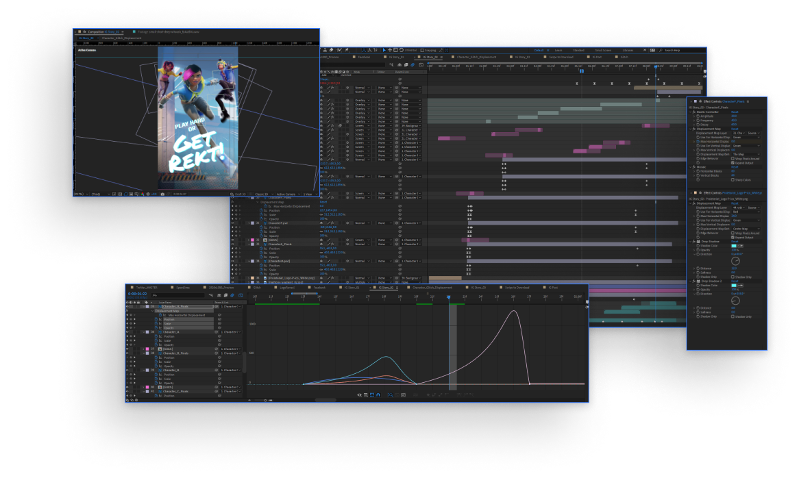Toggle Wrap Pixels Around in CharacterF_Pixels effects
Screen dimensions: 799x478
[x=733, y=159]
